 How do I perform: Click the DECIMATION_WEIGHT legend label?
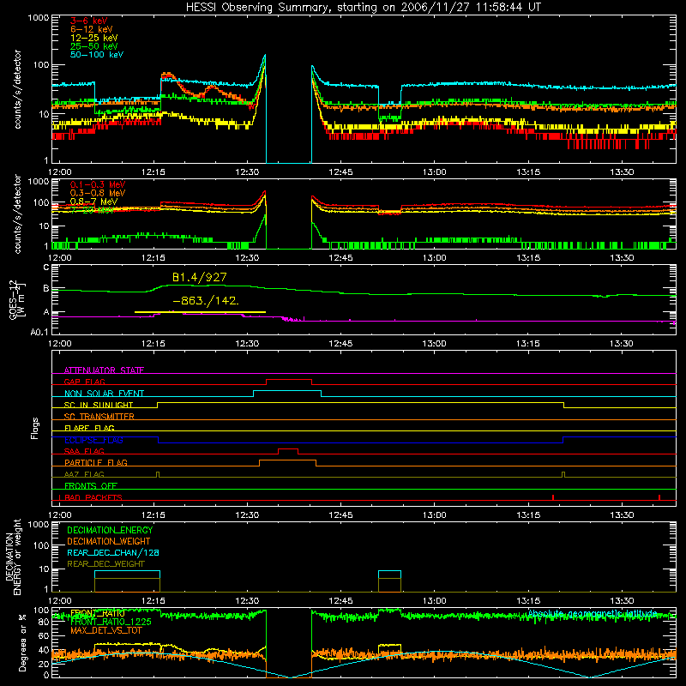click(x=109, y=541)
